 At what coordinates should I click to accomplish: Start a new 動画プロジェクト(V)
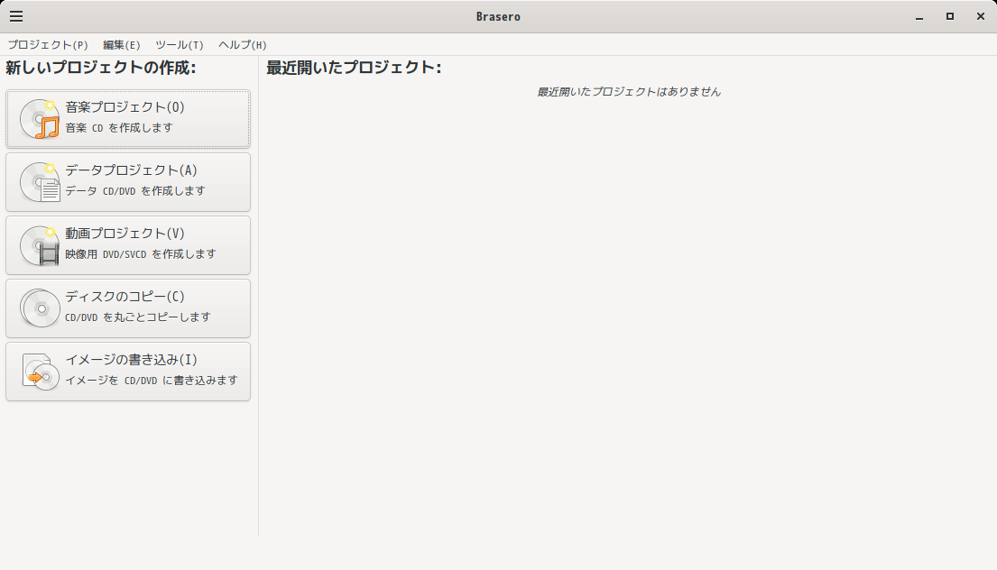[128, 245]
